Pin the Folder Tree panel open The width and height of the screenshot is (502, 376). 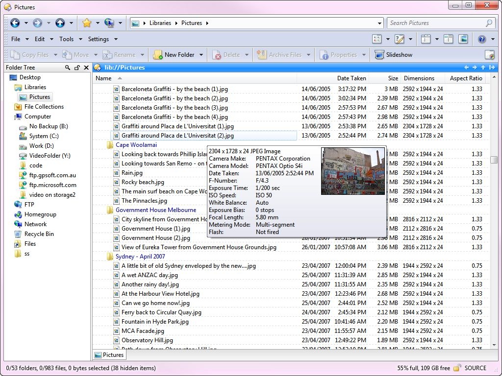point(76,68)
